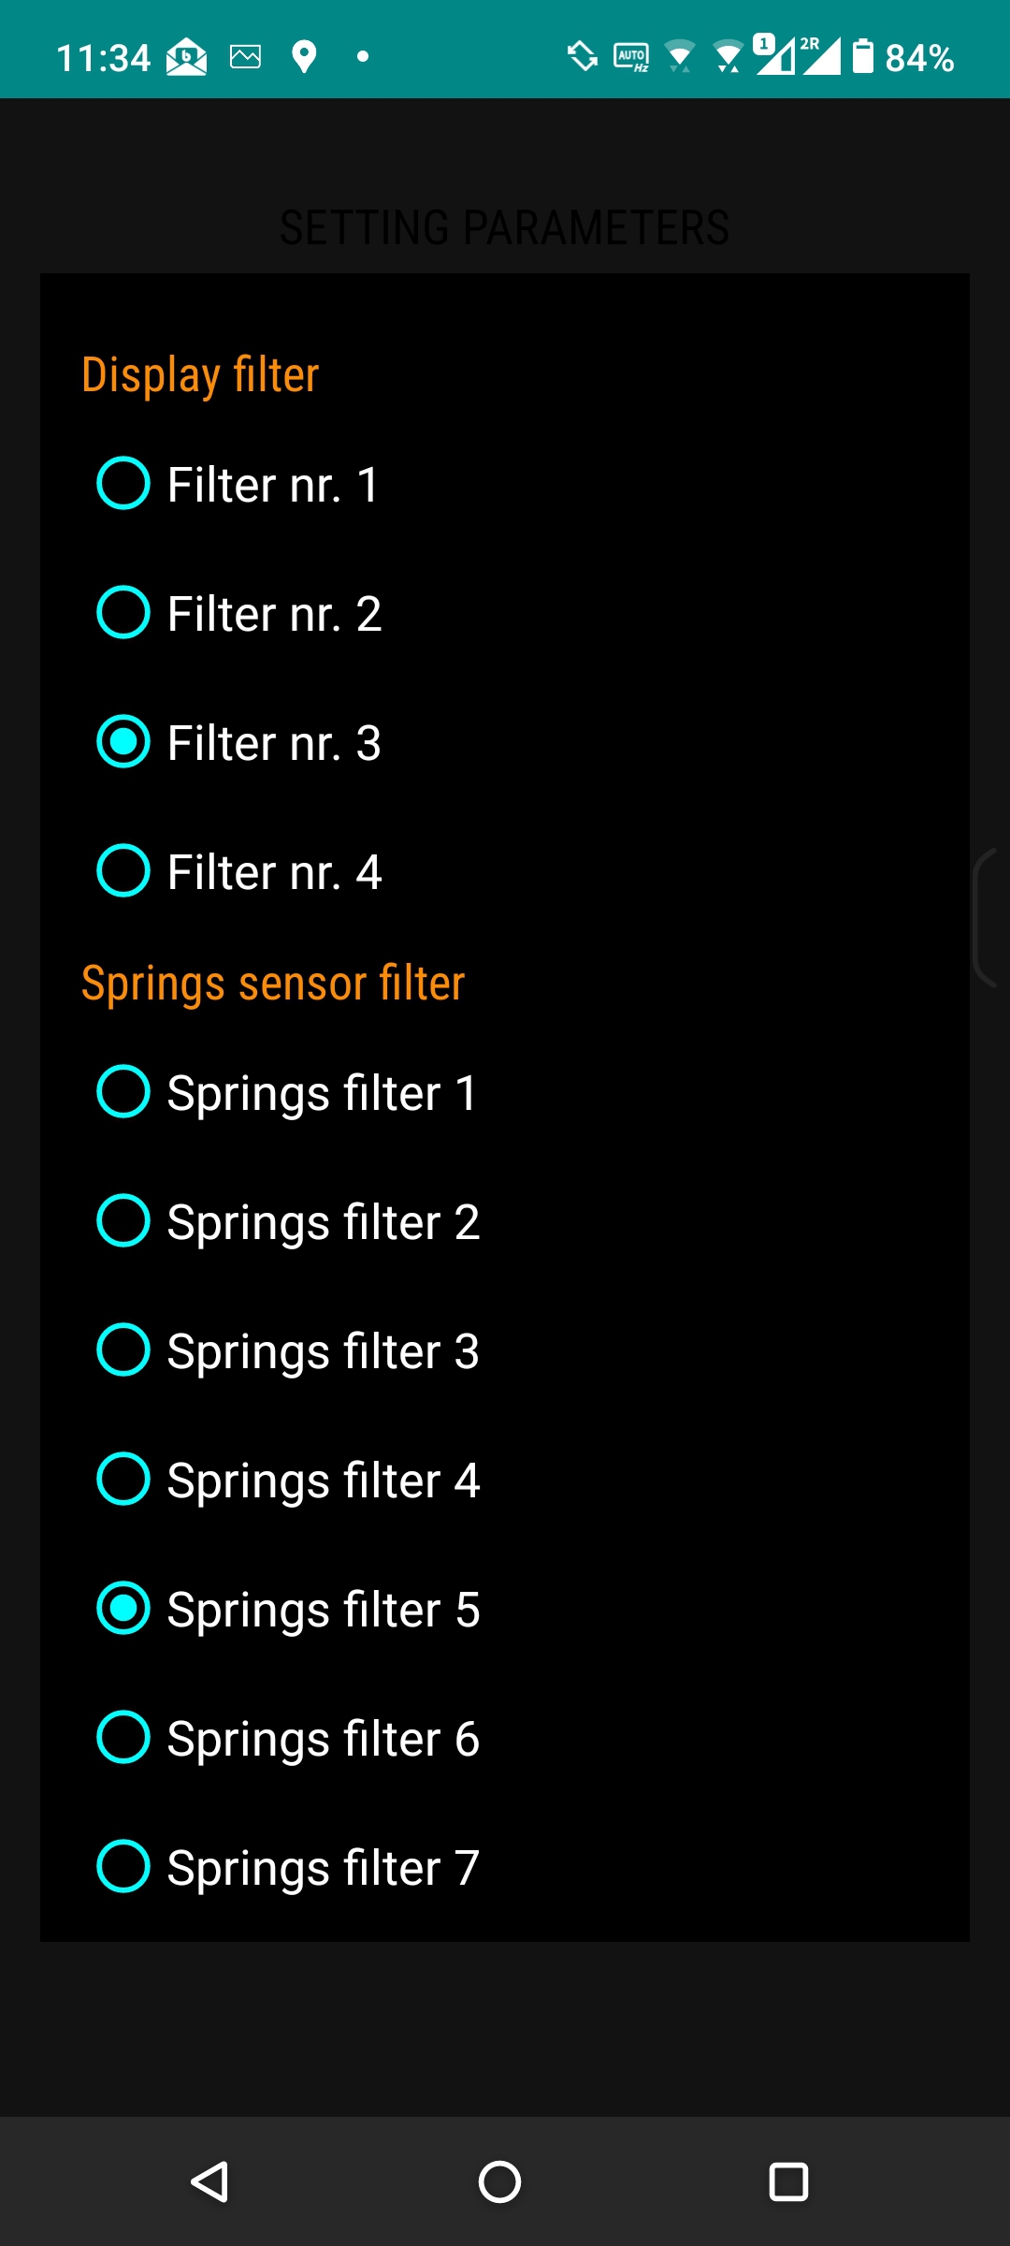Tap the location pin status icon
Image resolution: width=1010 pixels, height=2246 pixels.
point(304,57)
